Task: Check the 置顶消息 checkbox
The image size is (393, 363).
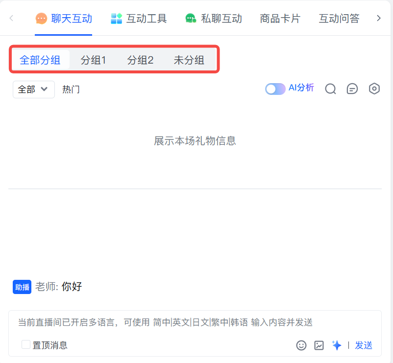Action: (x=26, y=344)
